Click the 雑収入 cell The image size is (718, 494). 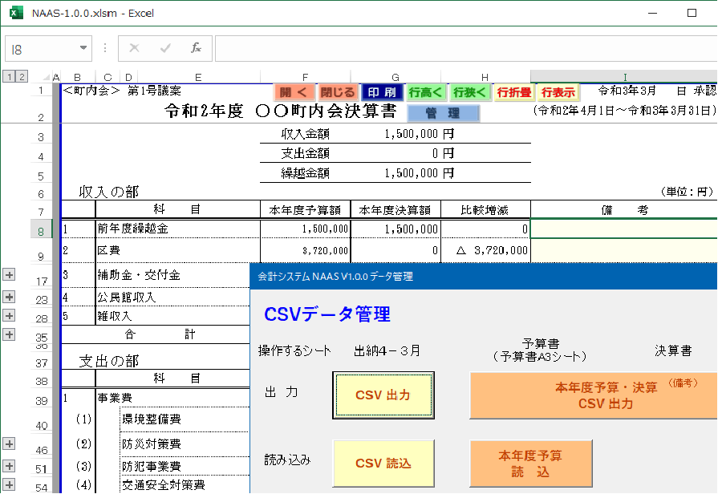[x=173, y=316]
